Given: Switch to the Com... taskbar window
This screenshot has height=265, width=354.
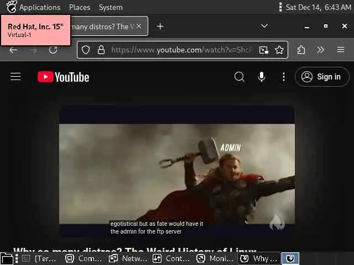Looking at the screenshot, I should [x=84, y=259].
